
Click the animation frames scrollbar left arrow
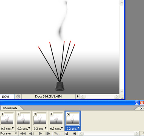pos(81,133)
